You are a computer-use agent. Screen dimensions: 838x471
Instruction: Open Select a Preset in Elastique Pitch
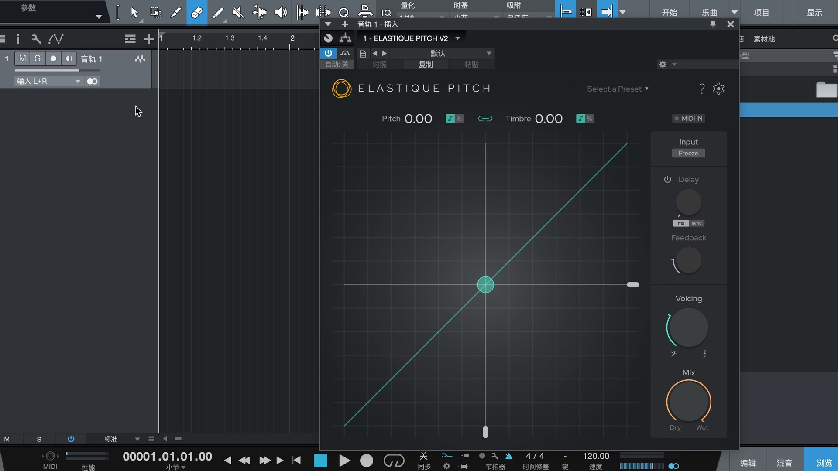point(617,89)
